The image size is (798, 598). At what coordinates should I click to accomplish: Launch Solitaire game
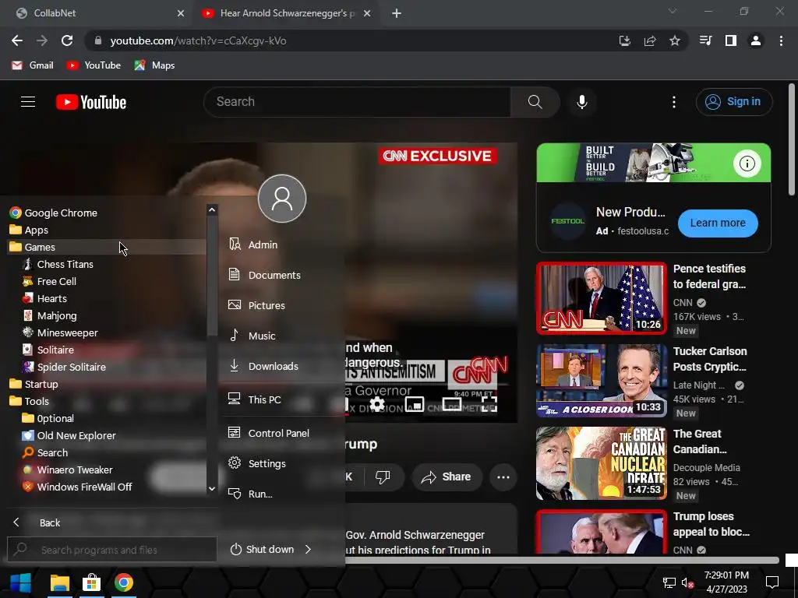tap(55, 350)
